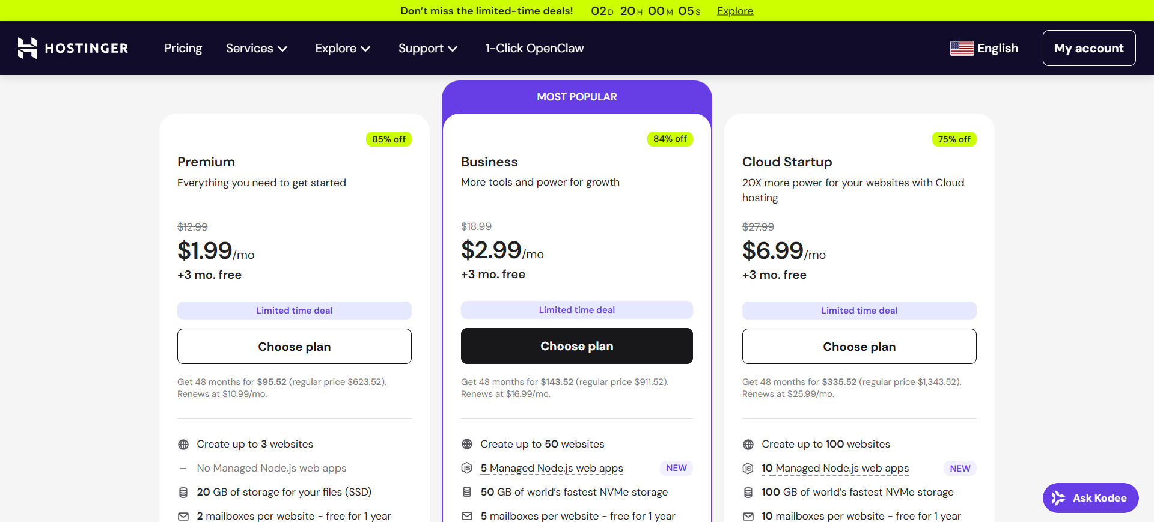
Task: Click 5 Managed Node.js web apps link
Action: point(552,468)
